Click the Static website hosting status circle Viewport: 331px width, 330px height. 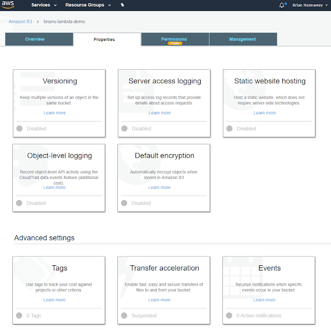pyautogui.click(x=229, y=128)
